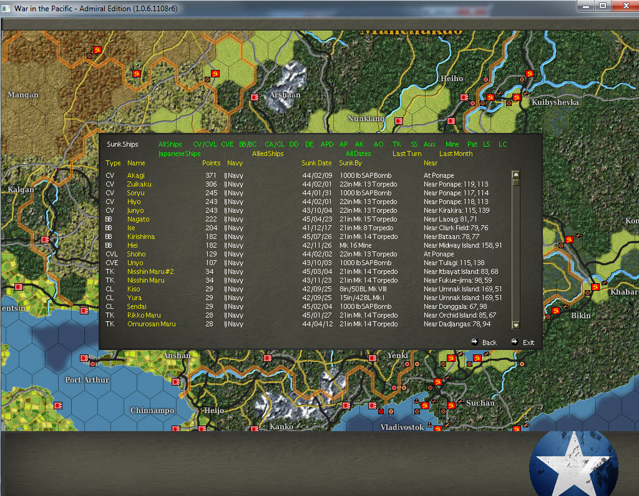Select the Japanese flag icon near Chinnampo coast
This screenshot has width=639, height=496.
coord(176,429)
